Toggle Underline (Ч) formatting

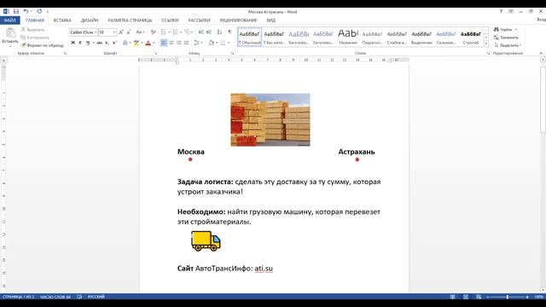(88, 43)
